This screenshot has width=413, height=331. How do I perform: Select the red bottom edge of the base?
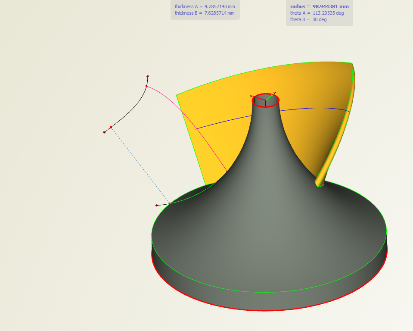tap(266, 311)
